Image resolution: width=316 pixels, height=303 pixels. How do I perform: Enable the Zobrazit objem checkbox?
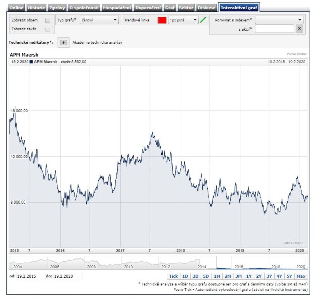click(x=48, y=20)
